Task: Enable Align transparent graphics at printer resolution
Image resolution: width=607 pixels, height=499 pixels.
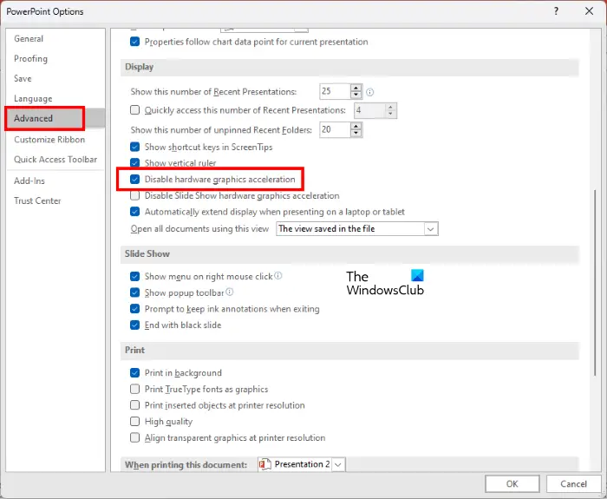Action: point(134,437)
